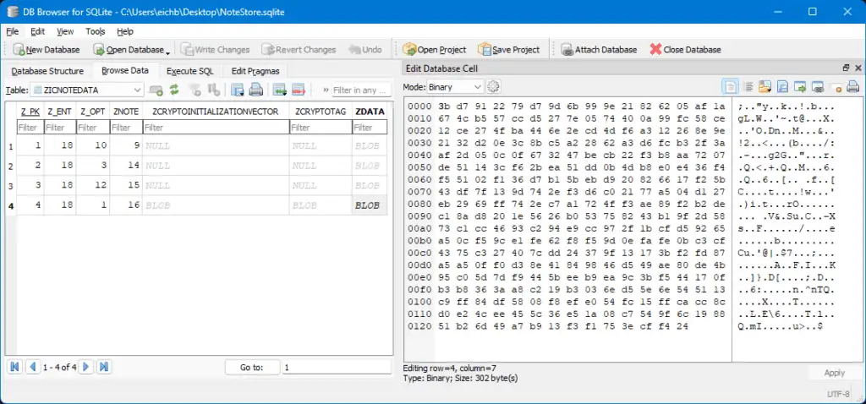Click the Go to: button

(252, 367)
